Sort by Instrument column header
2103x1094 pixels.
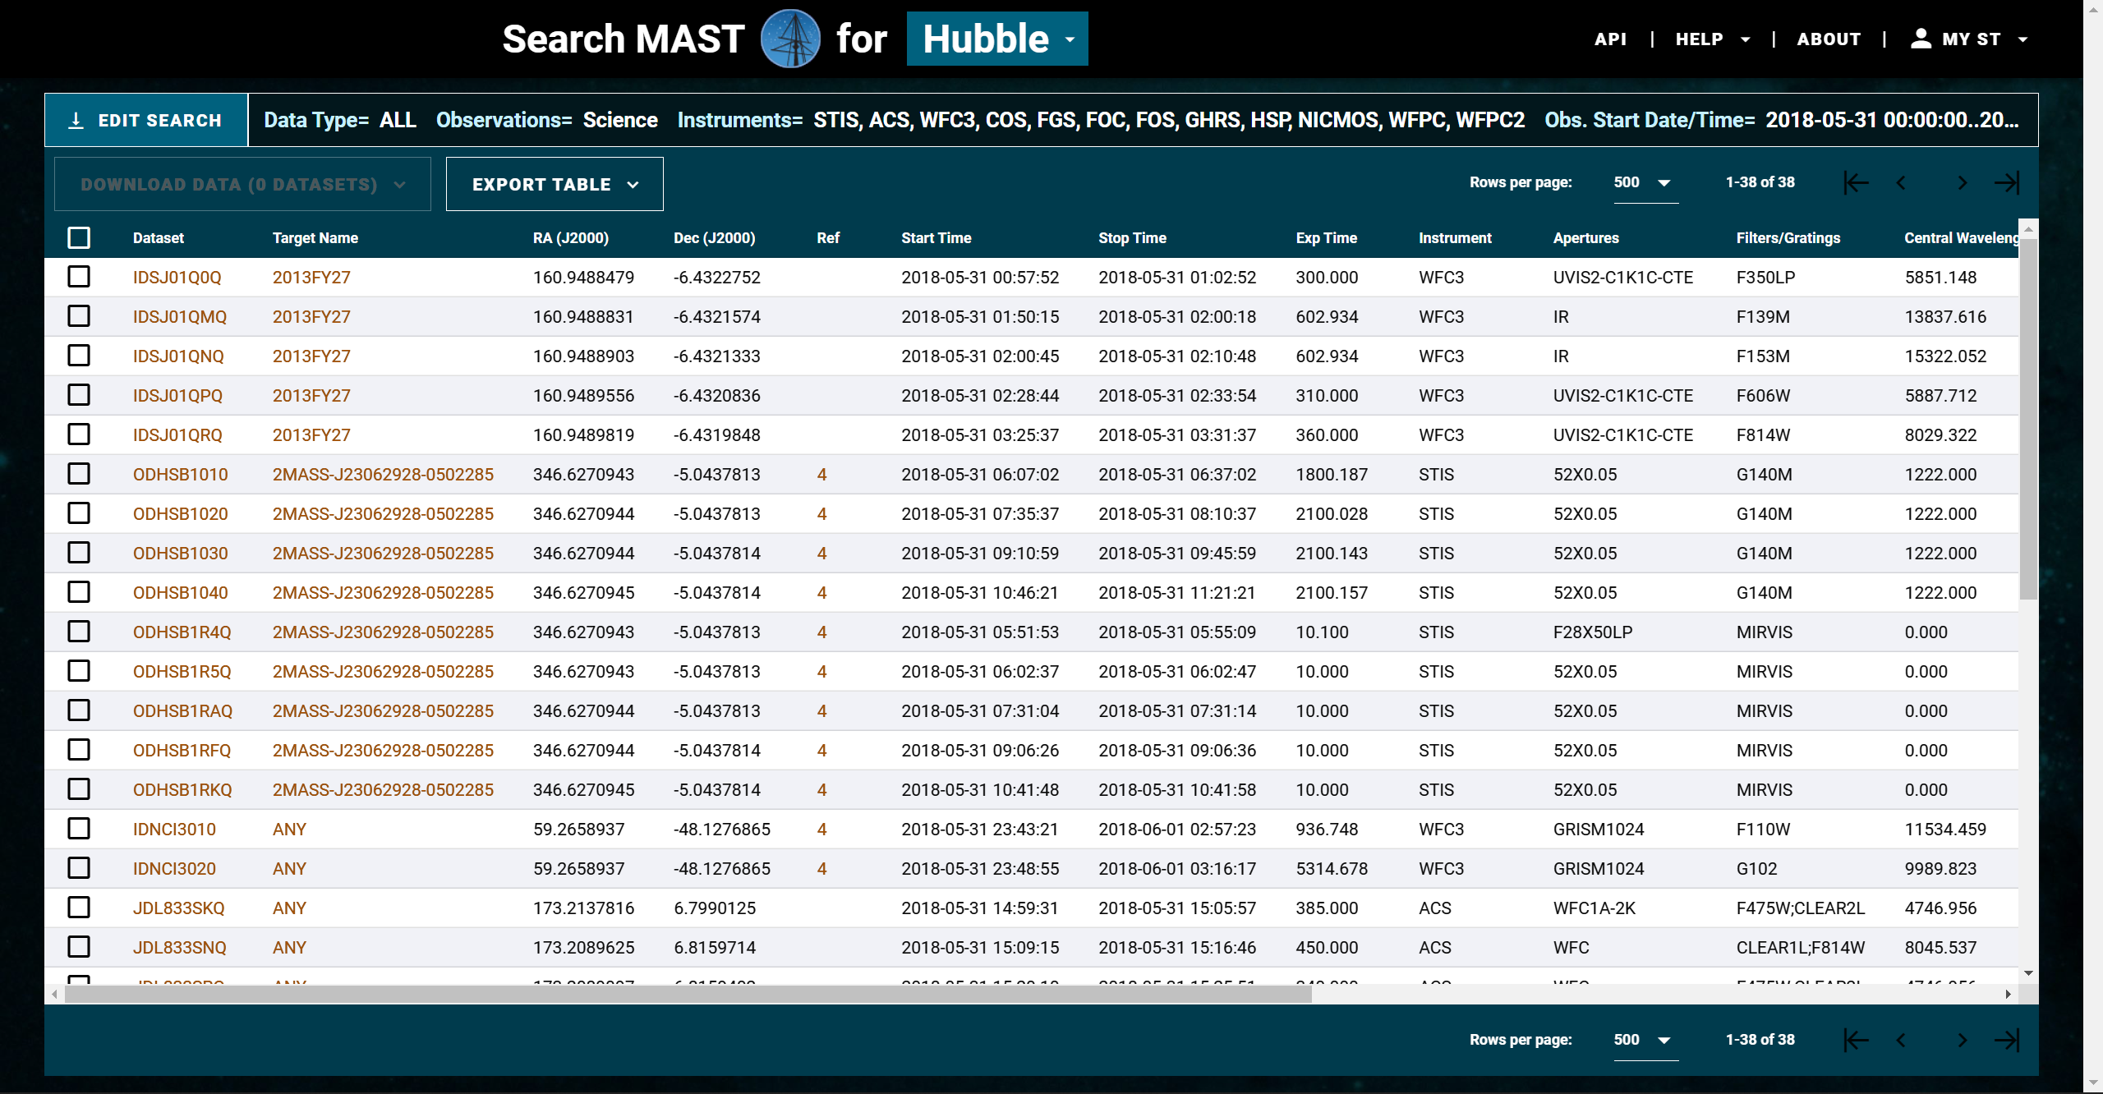click(1455, 238)
